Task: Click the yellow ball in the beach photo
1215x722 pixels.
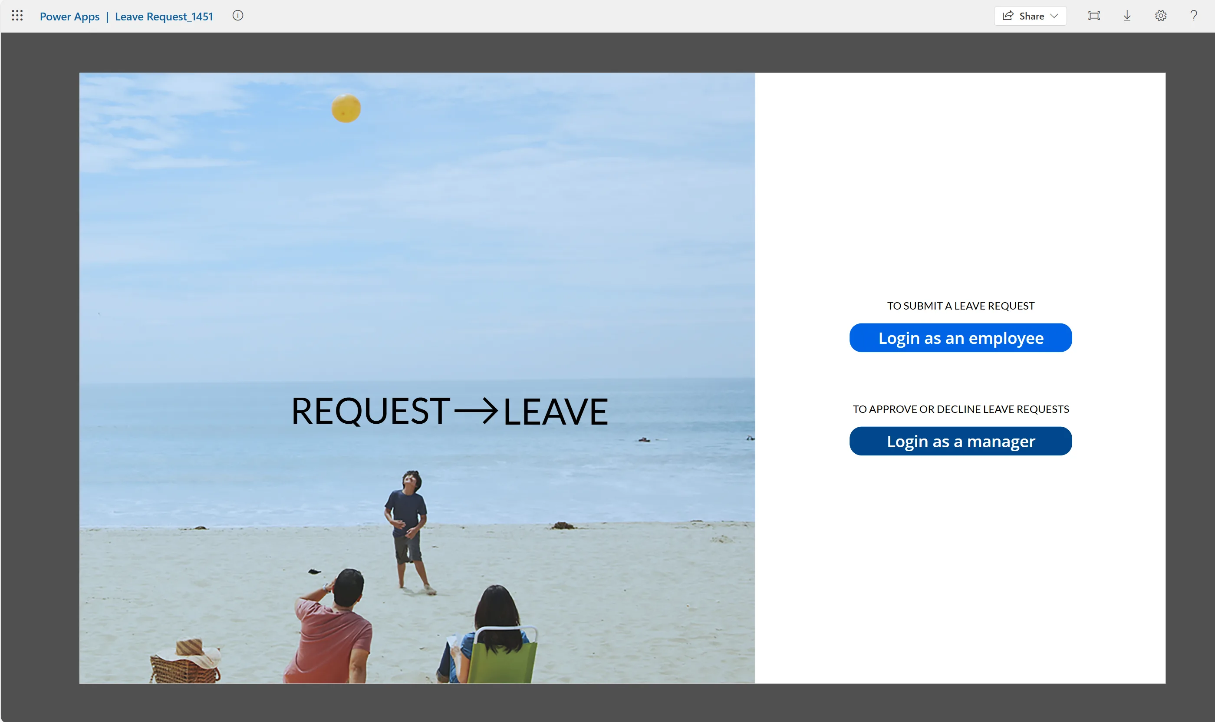Action: click(346, 108)
